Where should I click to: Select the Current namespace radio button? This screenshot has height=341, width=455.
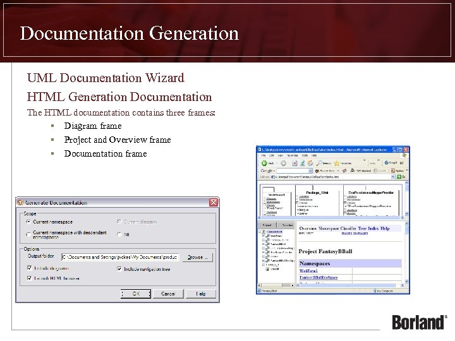[28, 222]
